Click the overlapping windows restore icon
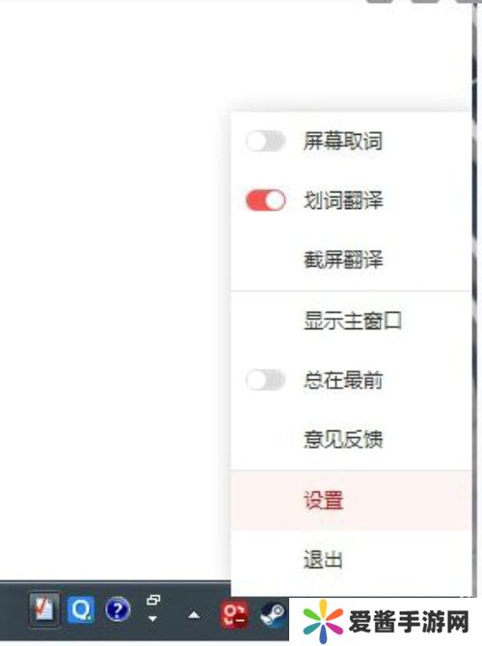 (153, 600)
